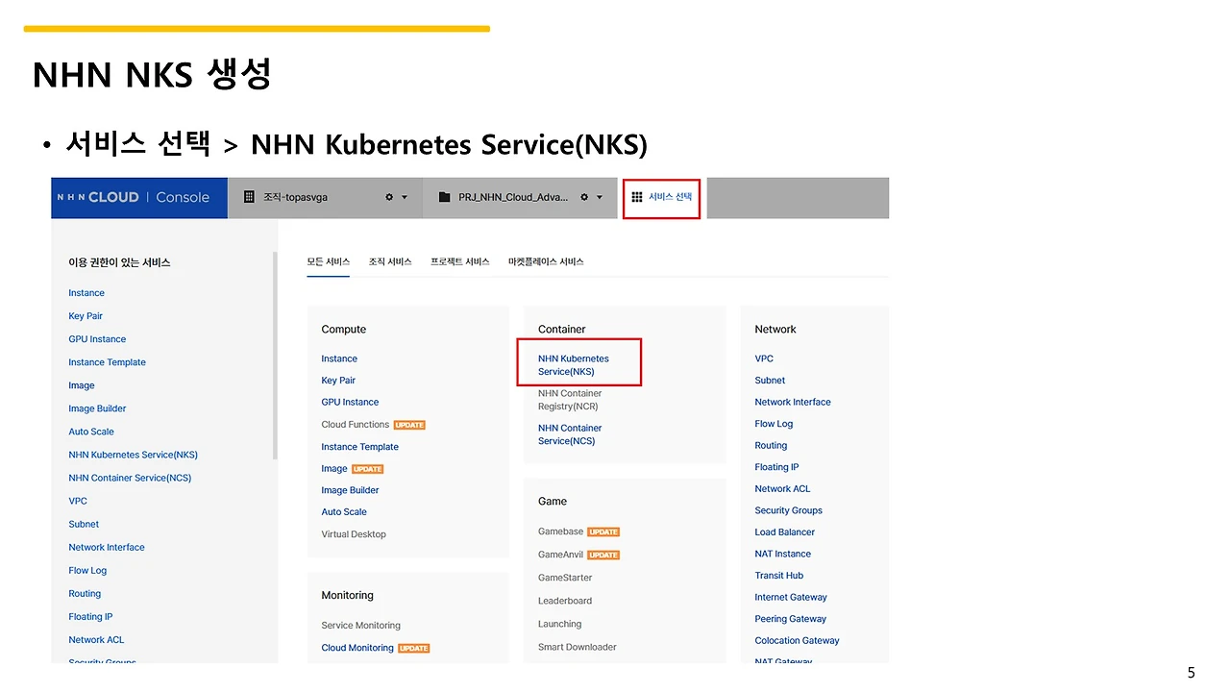Choose Subnet in the Network section
Image resolution: width=1230 pixels, height=692 pixels.
point(770,381)
